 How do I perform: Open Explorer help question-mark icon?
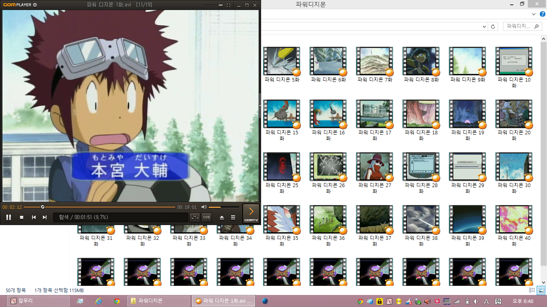click(543, 14)
